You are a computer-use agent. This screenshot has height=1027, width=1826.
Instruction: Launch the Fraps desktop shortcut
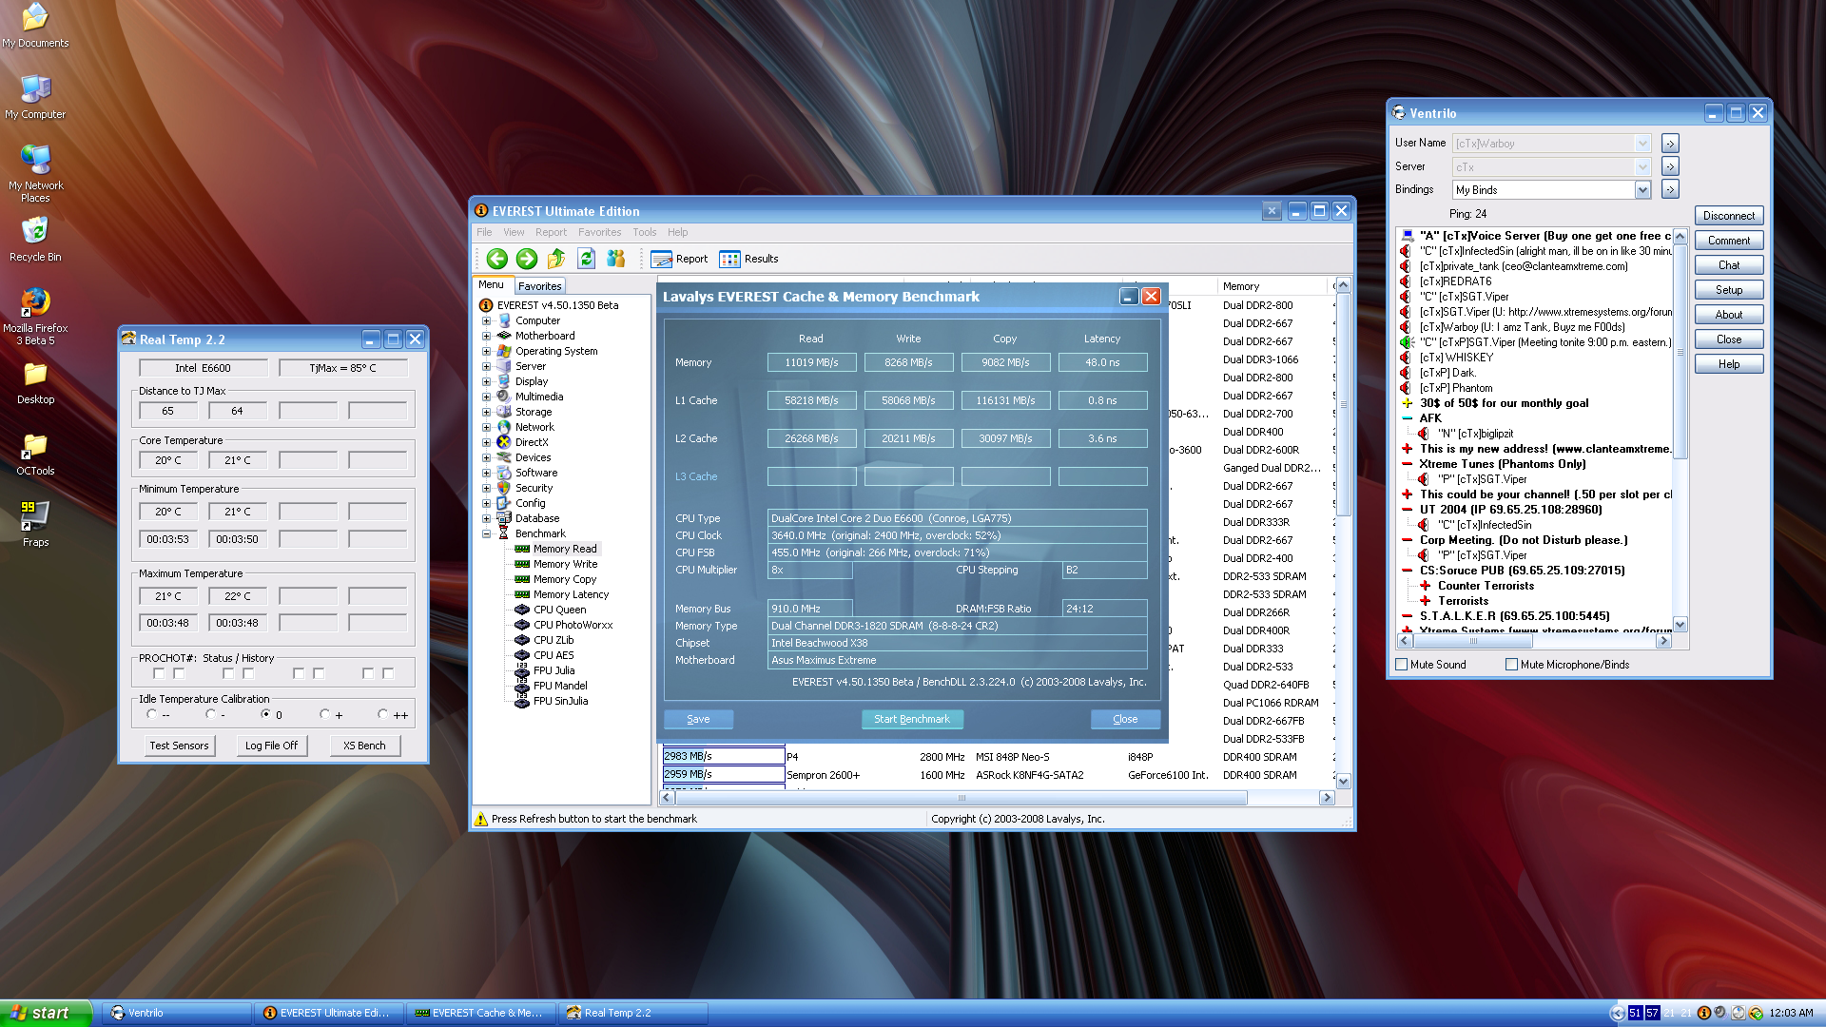(x=35, y=525)
